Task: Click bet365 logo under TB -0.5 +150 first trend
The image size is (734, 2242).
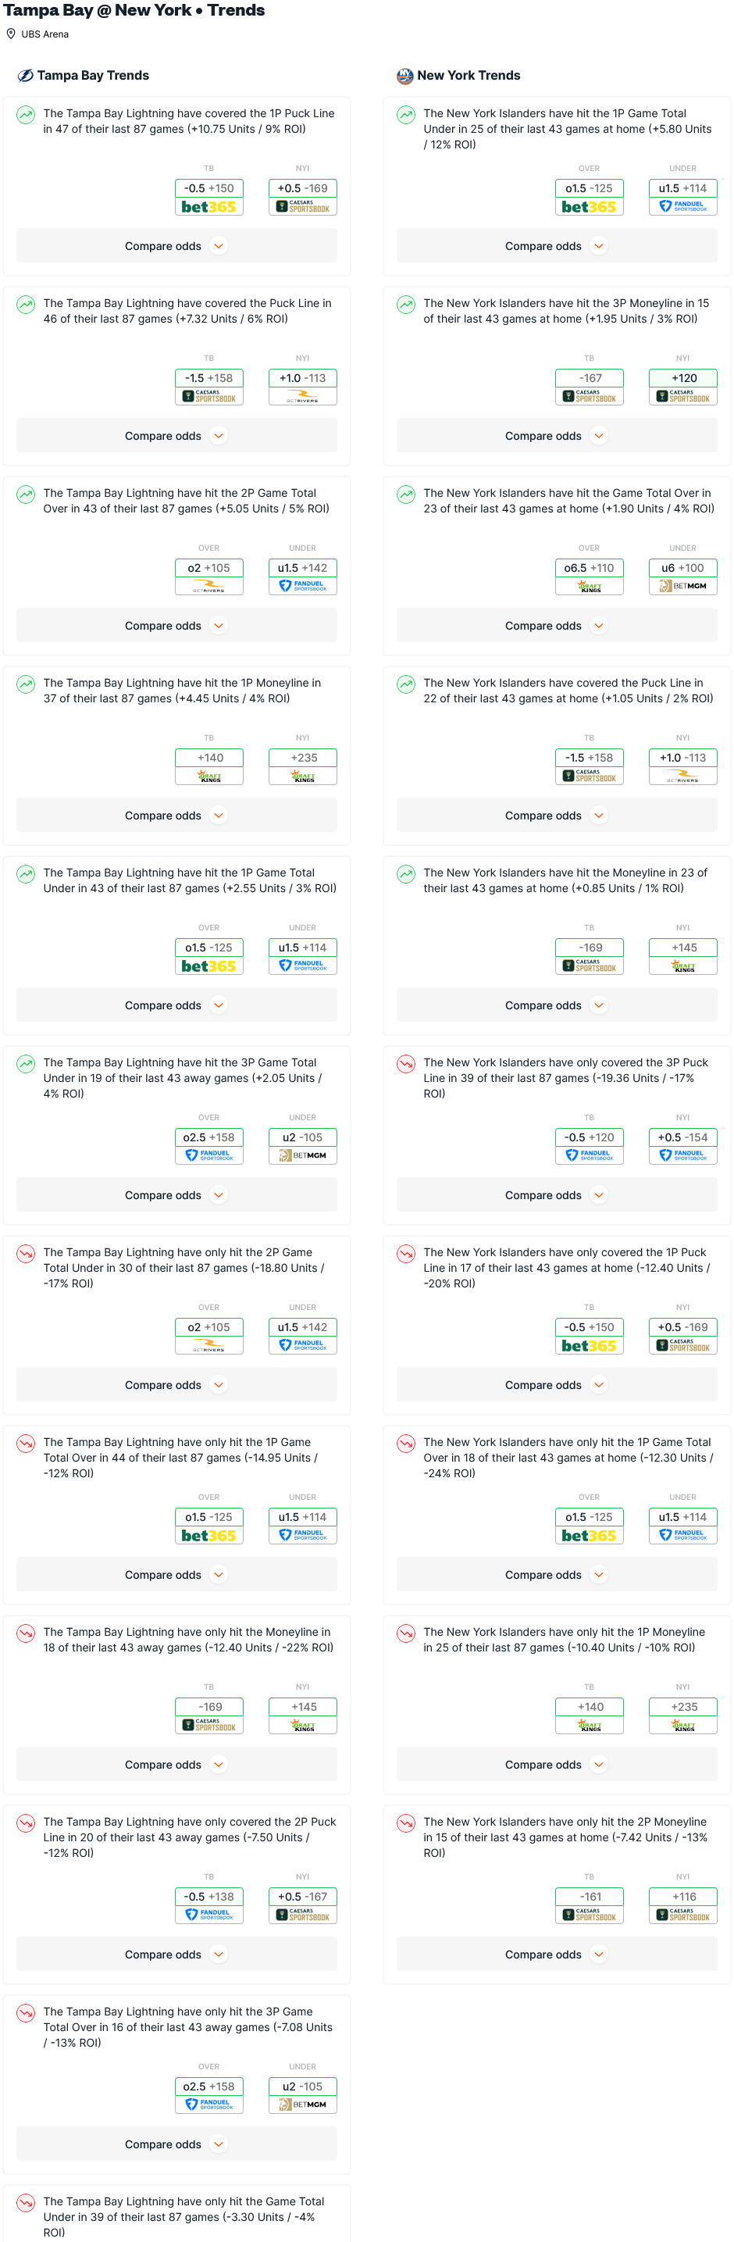Action: pyautogui.click(x=208, y=207)
